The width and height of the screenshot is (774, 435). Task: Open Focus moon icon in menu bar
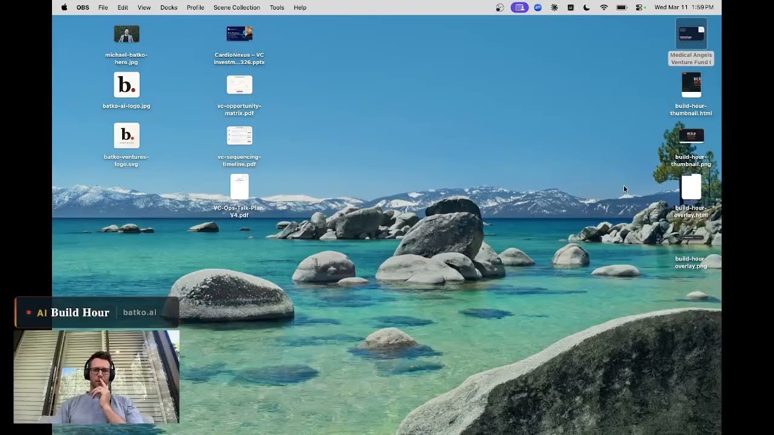587,7
